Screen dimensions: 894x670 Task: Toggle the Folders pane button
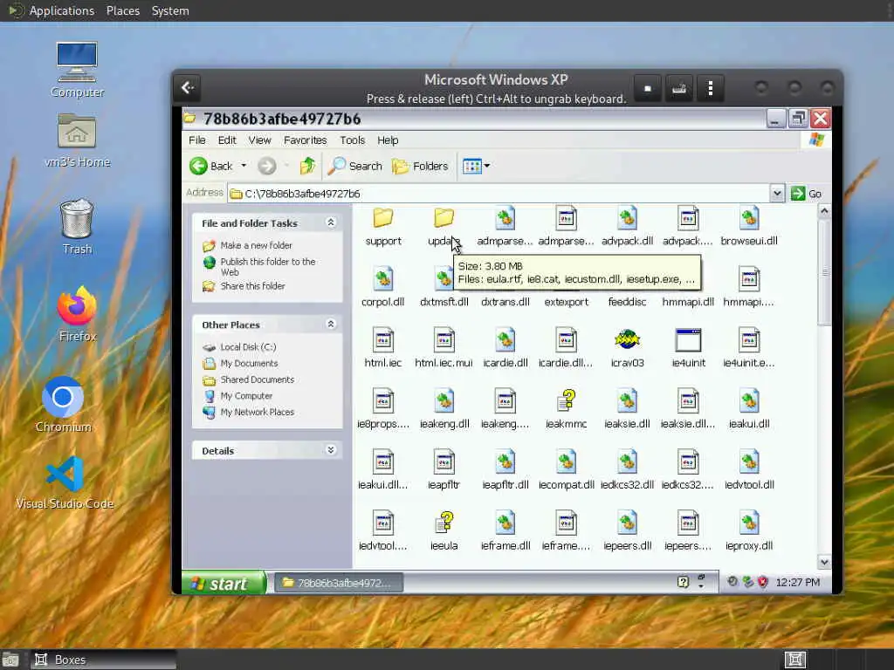420,166
